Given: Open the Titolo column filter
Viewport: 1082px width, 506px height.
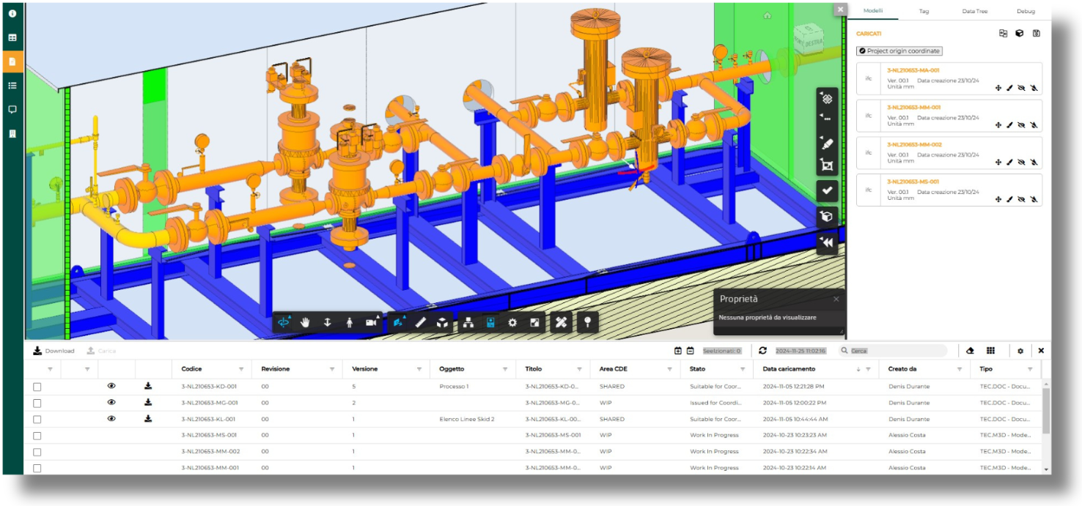Looking at the screenshot, I should click(580, 369).
